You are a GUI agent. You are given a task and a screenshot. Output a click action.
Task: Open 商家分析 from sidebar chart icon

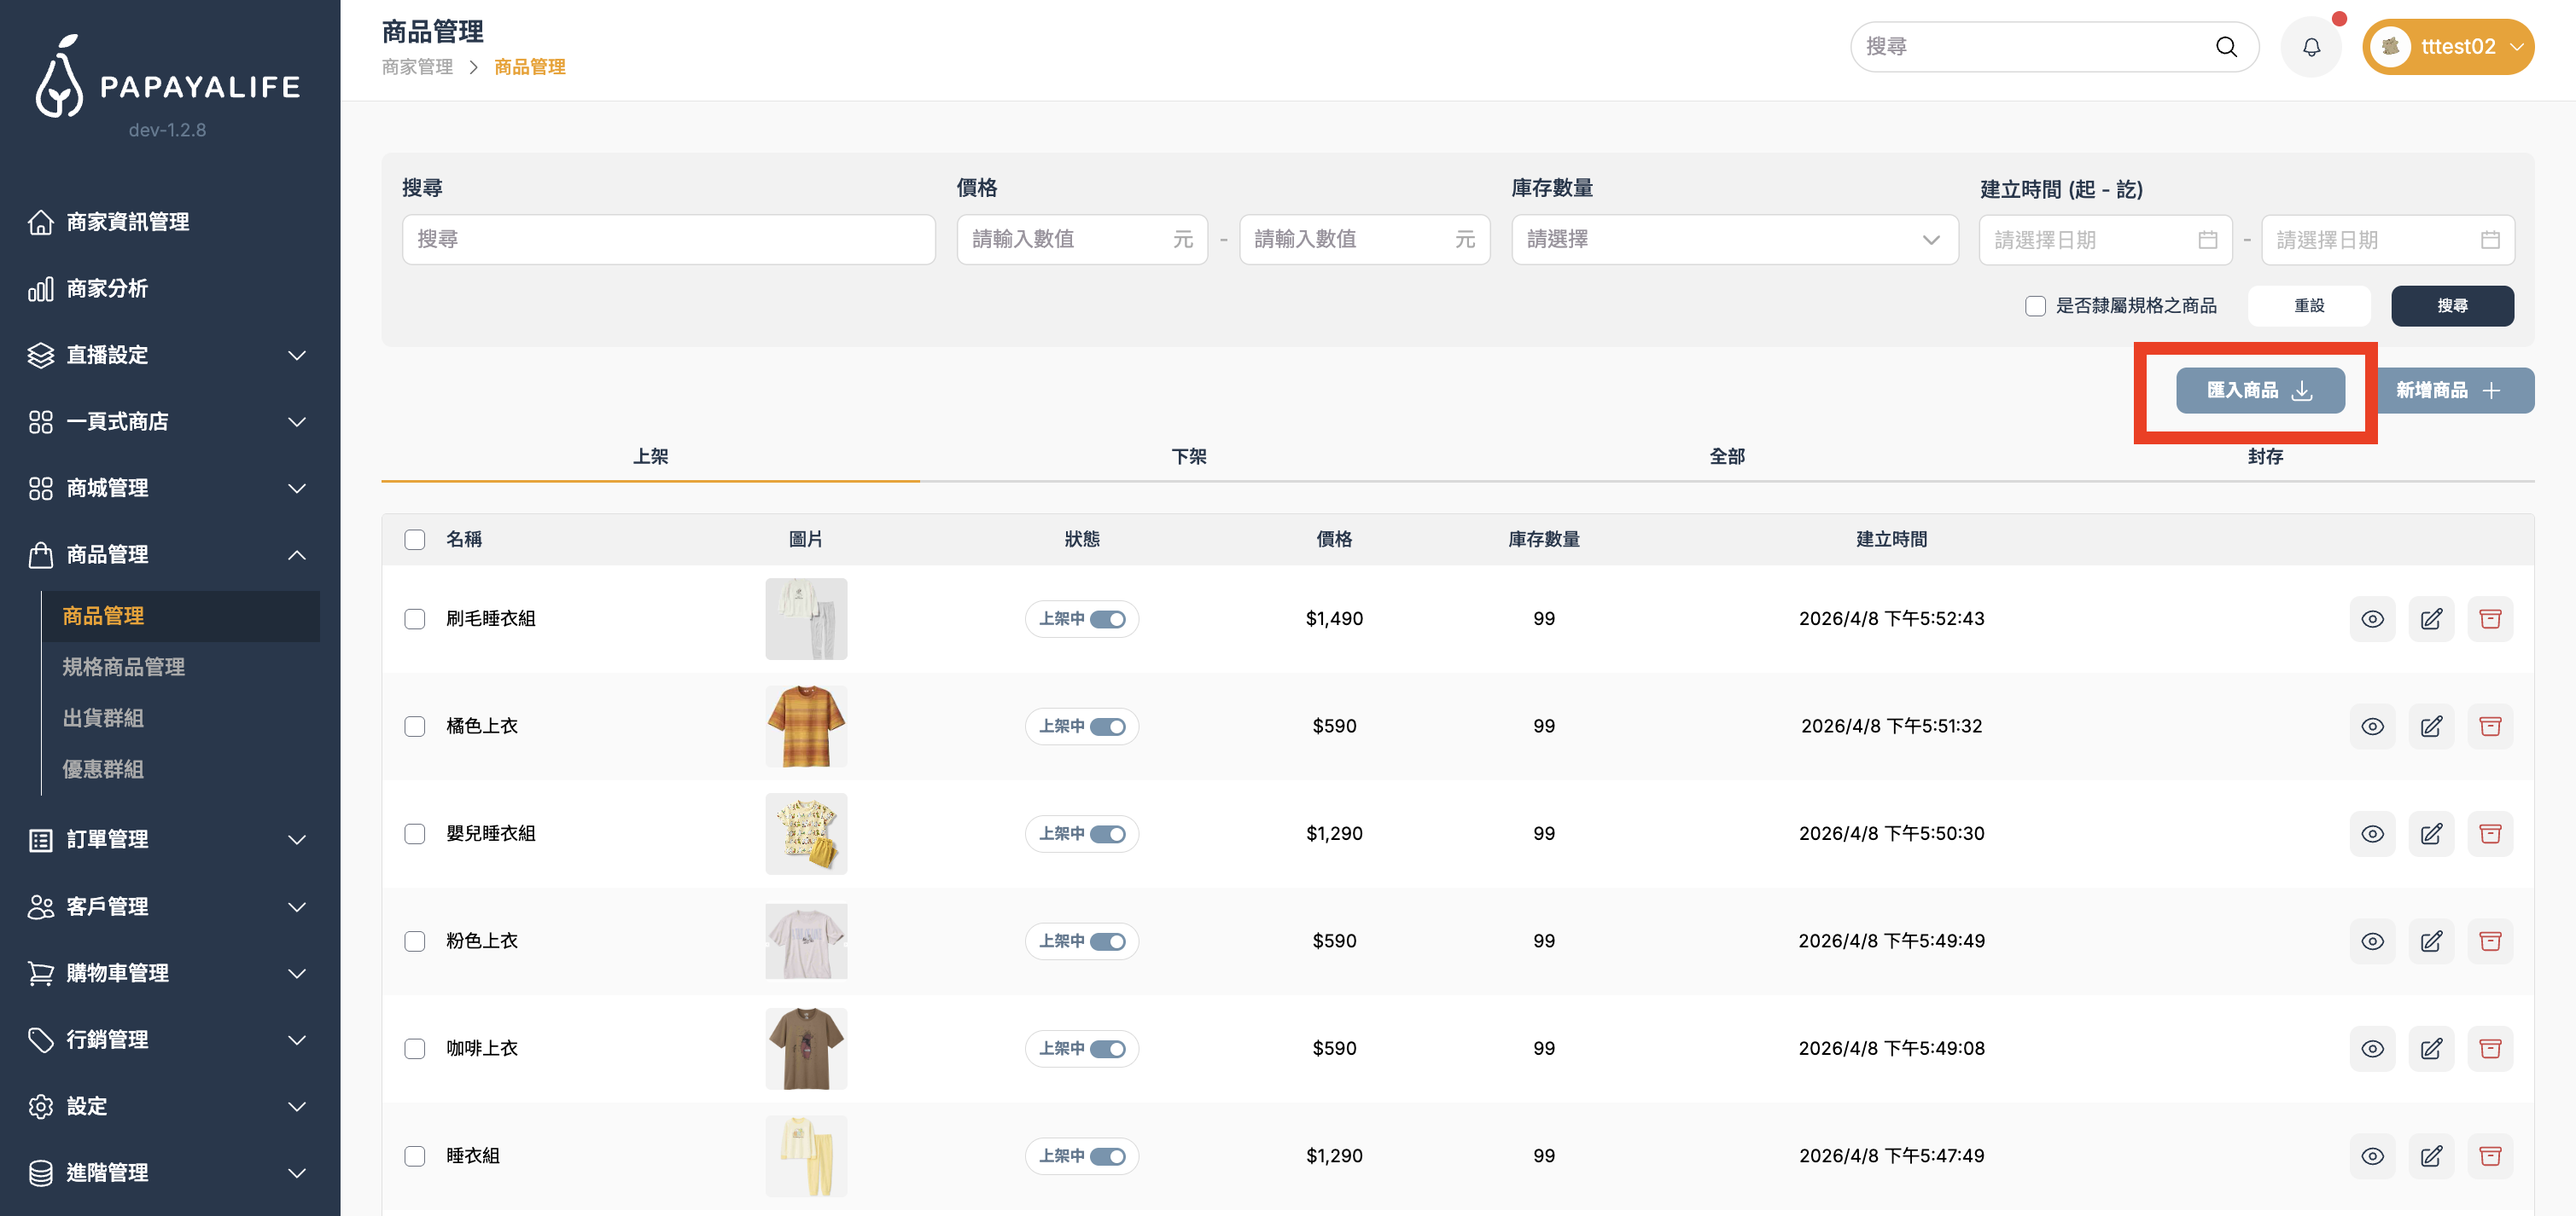coord(40,290)
